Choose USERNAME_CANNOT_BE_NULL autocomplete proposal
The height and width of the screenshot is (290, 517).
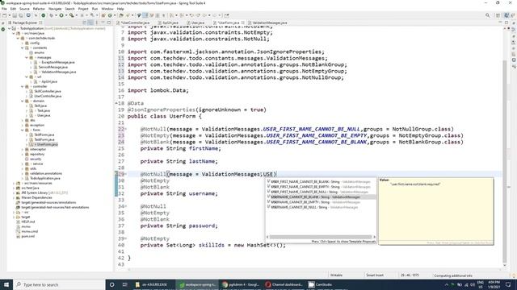point(322,207)
